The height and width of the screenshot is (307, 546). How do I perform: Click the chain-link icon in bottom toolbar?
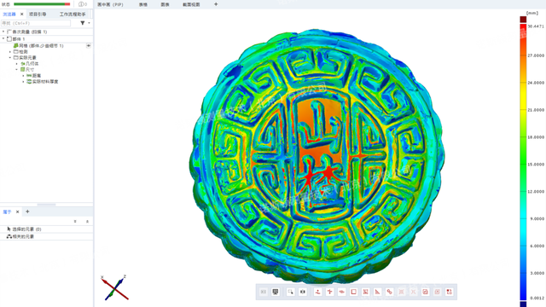(389, 292)
